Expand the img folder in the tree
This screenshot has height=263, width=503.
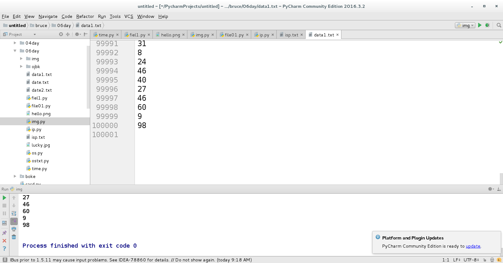point(21,59)
